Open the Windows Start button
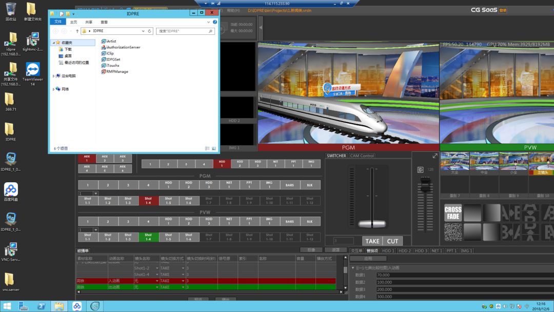The height and width of the screenshot is (312, 554). pos(7,306)
